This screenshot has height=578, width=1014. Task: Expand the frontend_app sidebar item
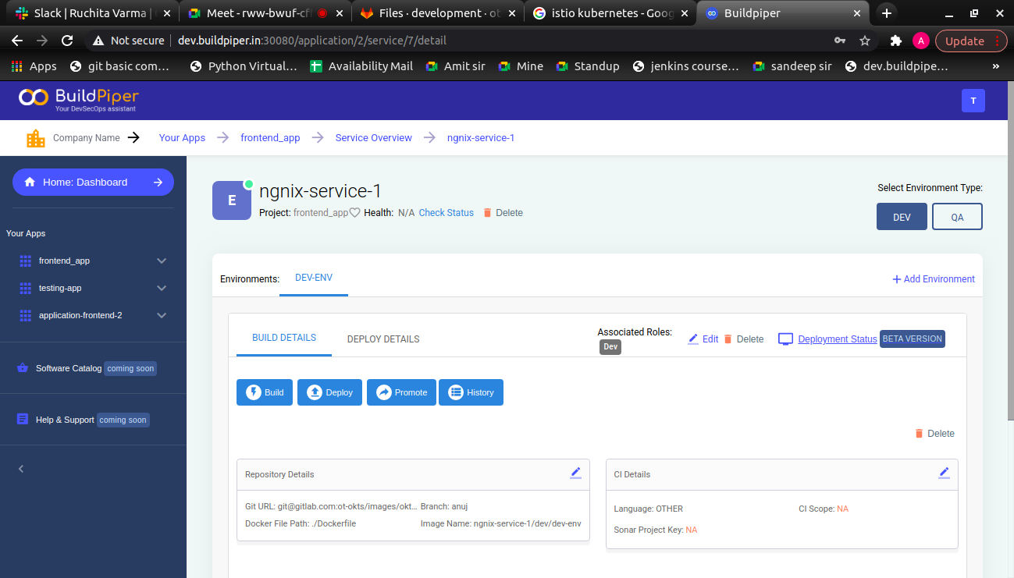click(x=162, y=261)
